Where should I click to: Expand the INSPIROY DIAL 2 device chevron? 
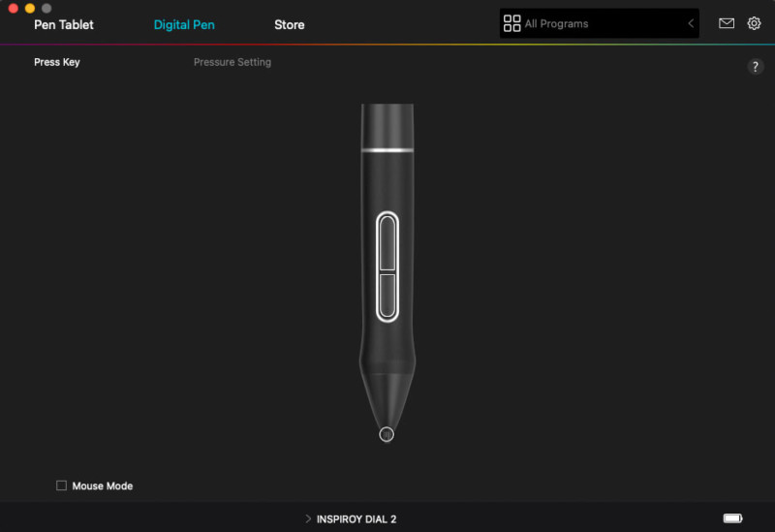pos(308,518)
